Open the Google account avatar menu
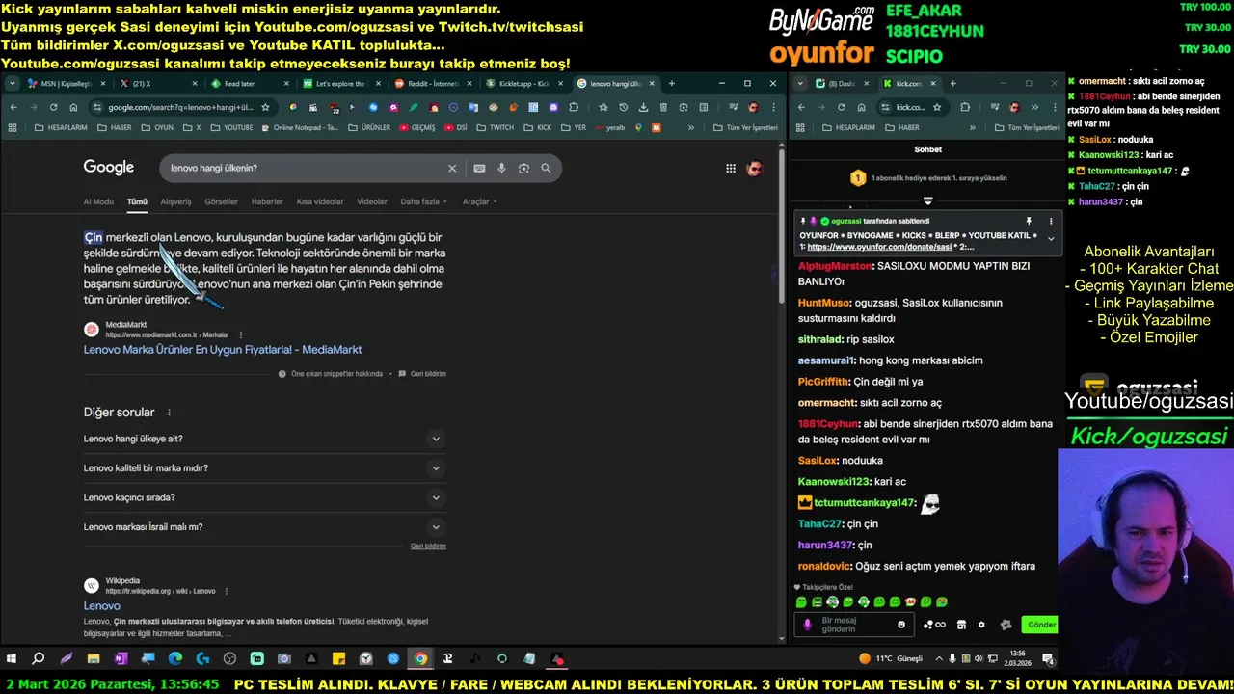The image size is (1234, 694). (x=755, y=168)
